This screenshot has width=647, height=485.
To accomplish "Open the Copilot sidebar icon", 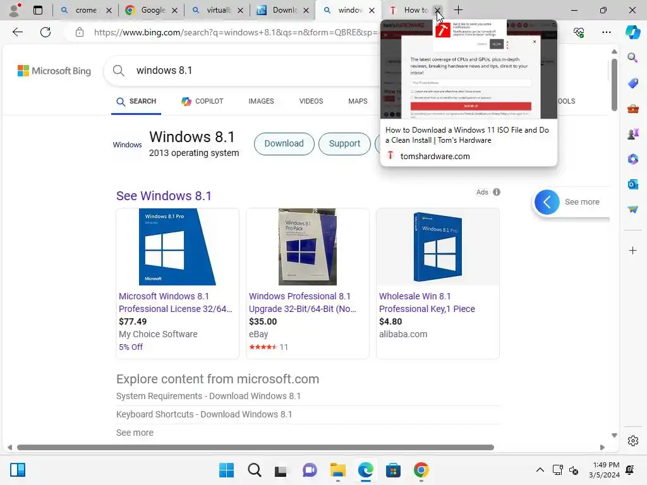I will (632, 32).
